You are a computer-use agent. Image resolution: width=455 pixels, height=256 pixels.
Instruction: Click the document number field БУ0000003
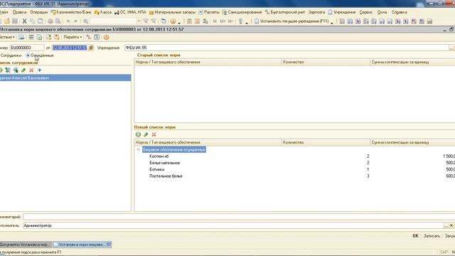27,48
